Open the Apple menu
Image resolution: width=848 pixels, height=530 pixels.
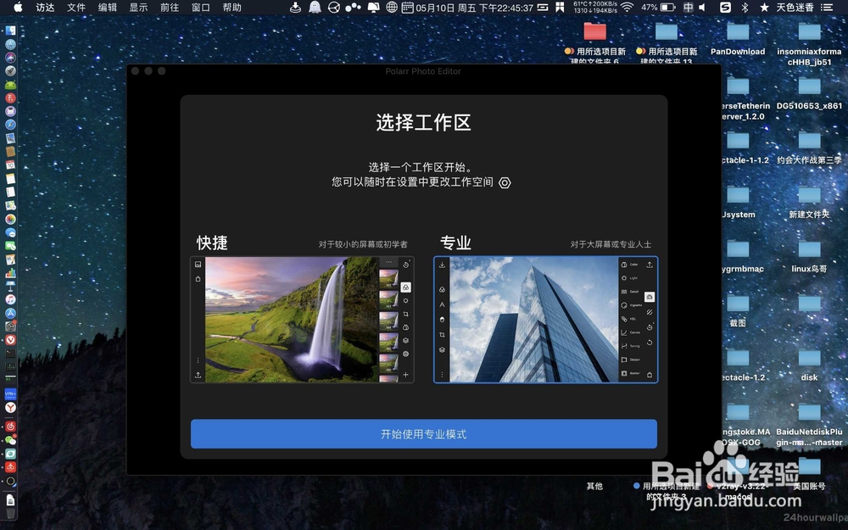pos(18,7)
